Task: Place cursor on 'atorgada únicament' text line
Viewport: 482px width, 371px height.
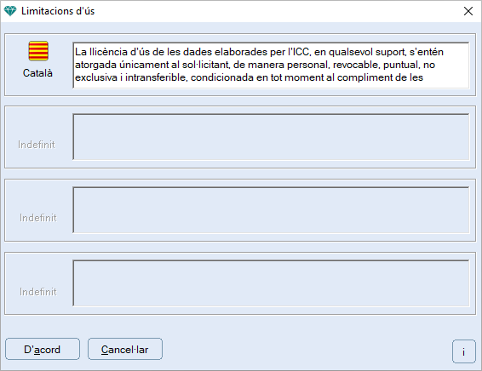Action: pos(255,65)
